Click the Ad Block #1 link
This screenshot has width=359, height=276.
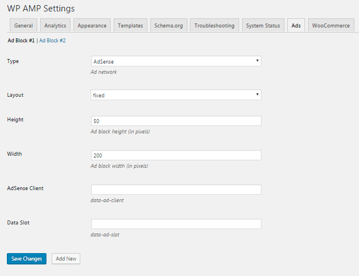(21, 41)
